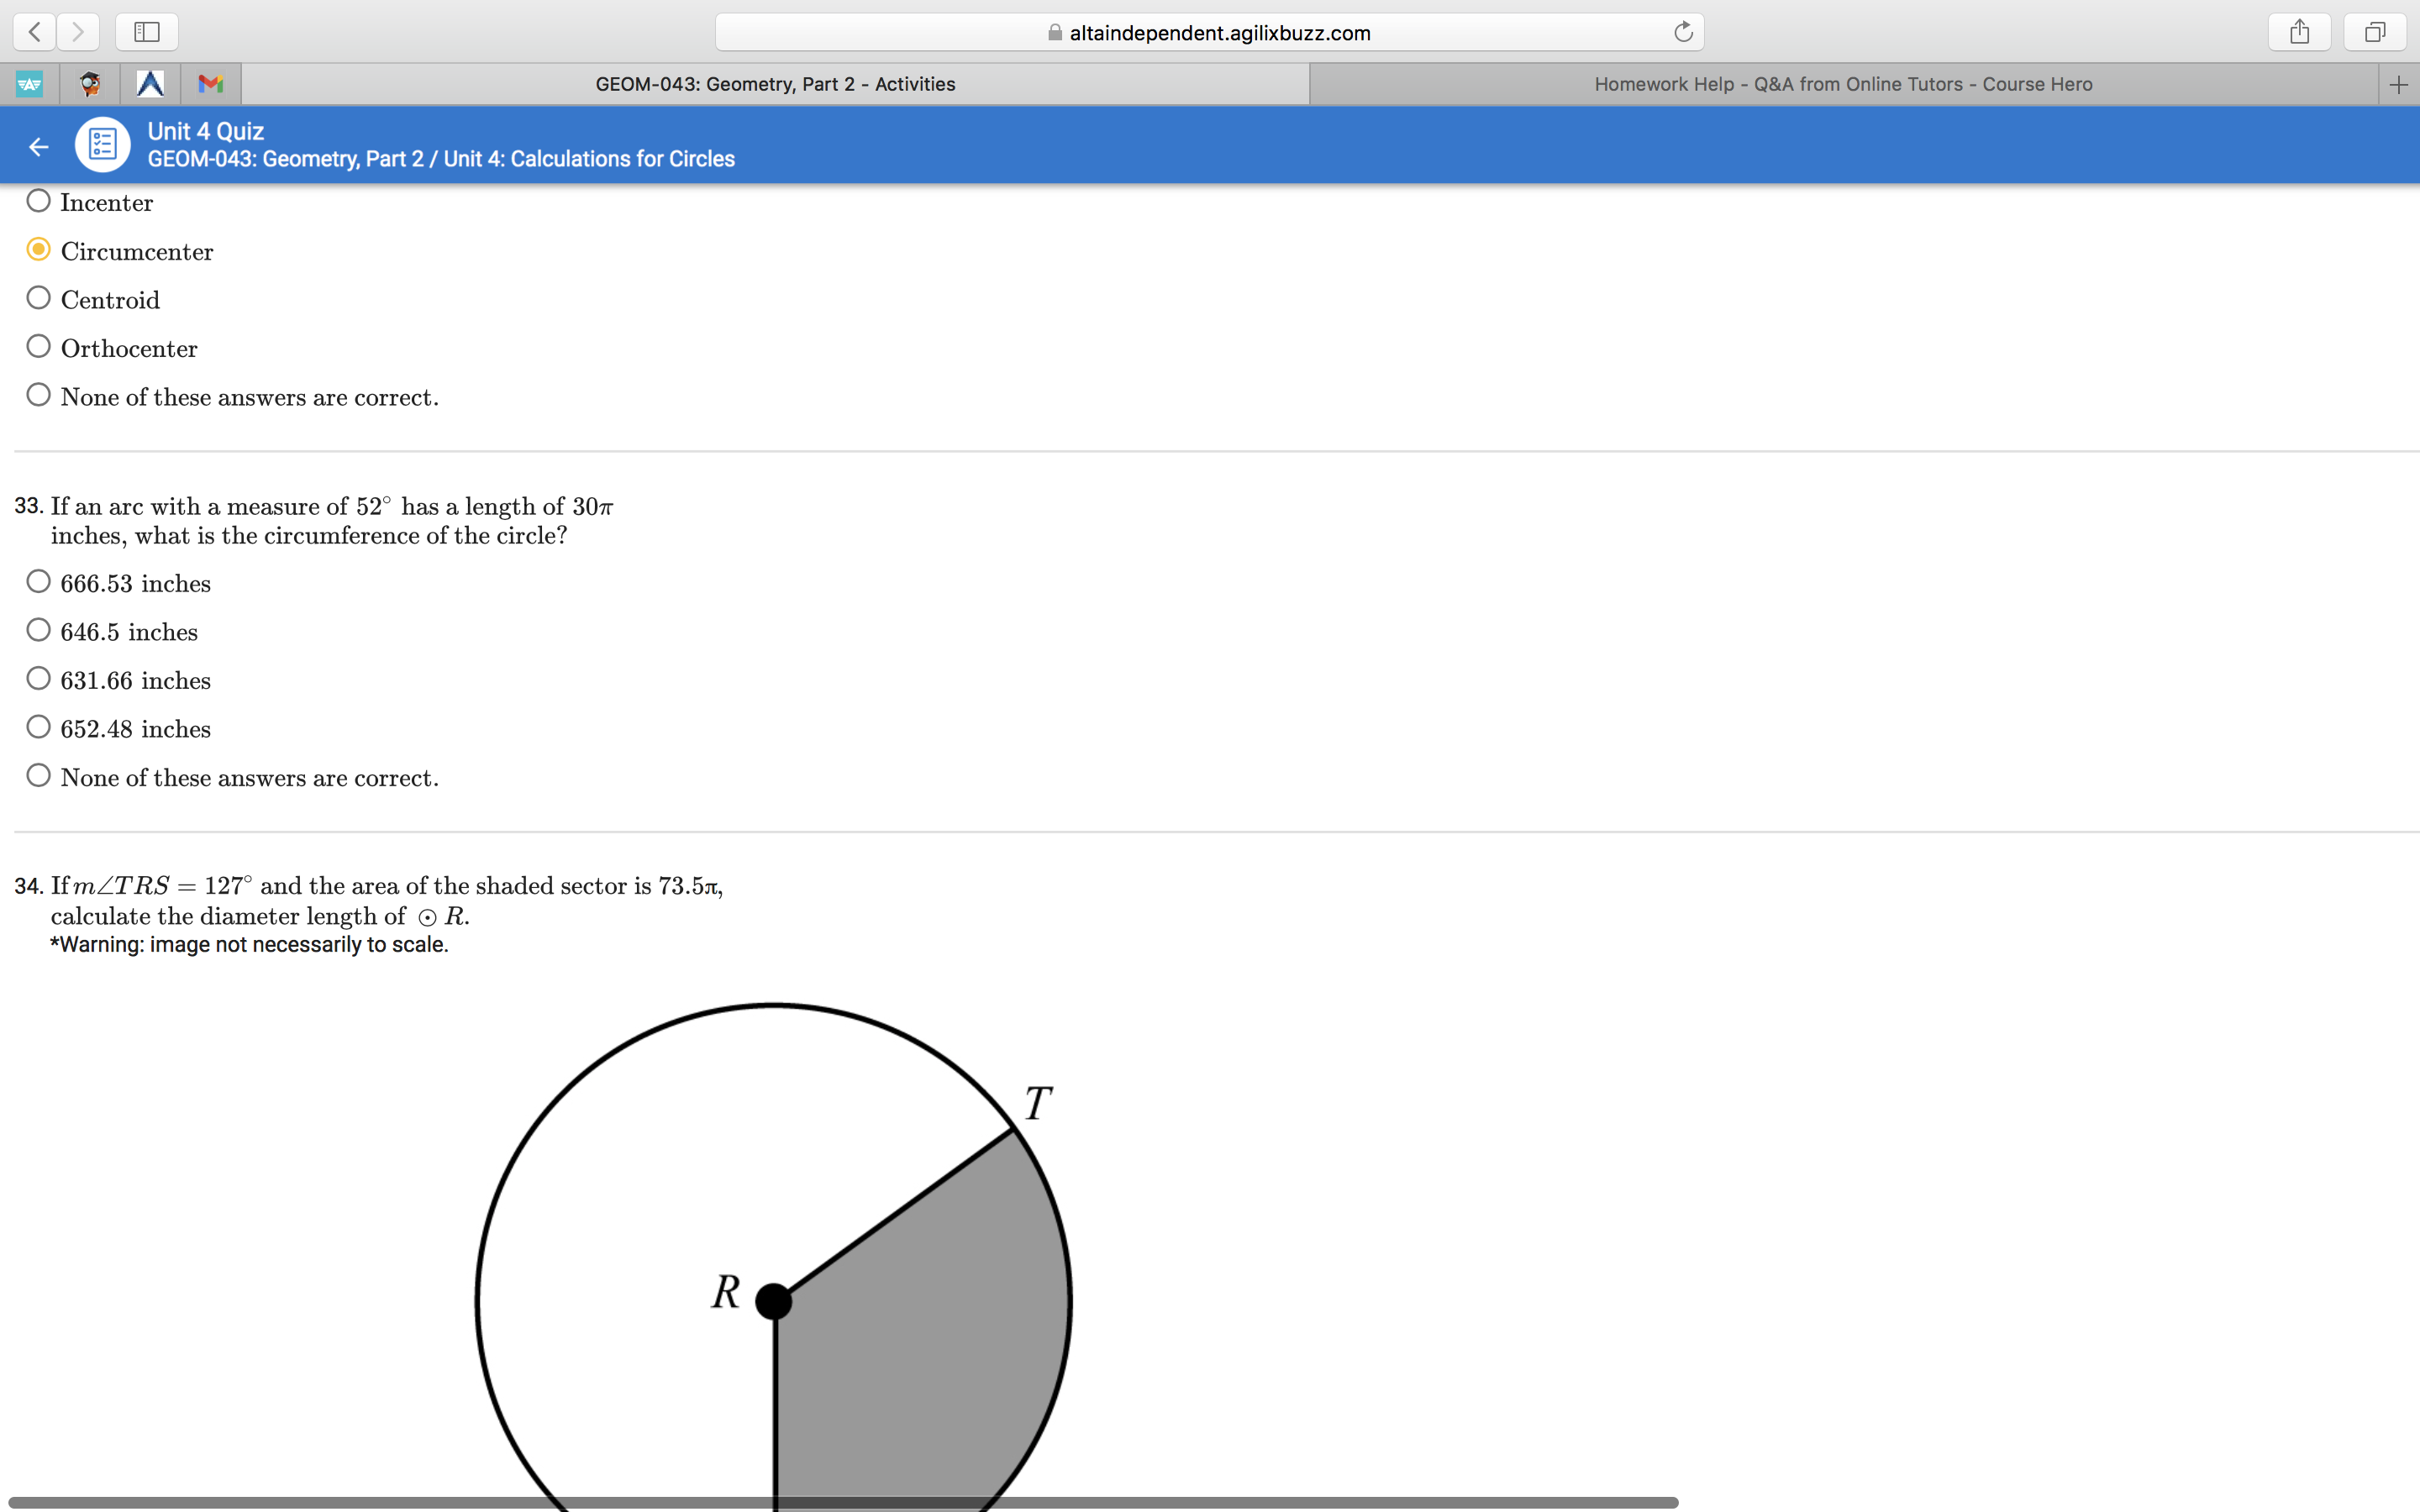The image size is (2420, 1512).
Task: Open the pinned Gmail tab
Action: [x=210, y=84]
